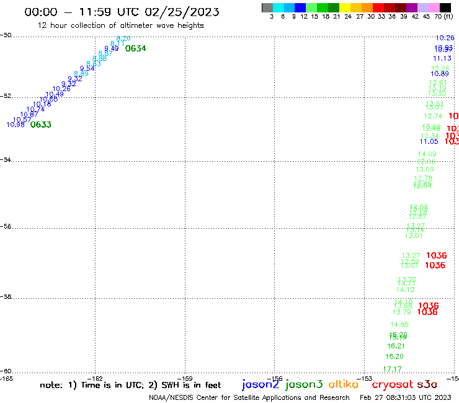Image resolution: width=459 pixels, height=403 pixels.
Task: Click the latitude axis label -58
Action: 6,297
